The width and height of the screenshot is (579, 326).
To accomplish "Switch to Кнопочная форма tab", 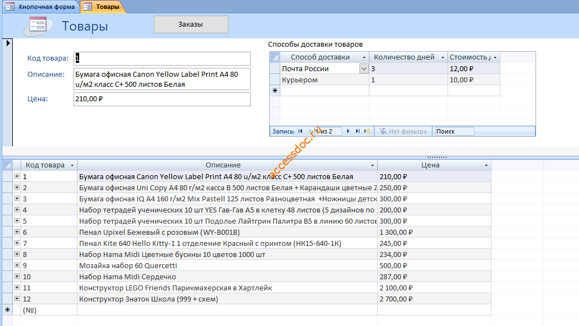I will (41, 7).
